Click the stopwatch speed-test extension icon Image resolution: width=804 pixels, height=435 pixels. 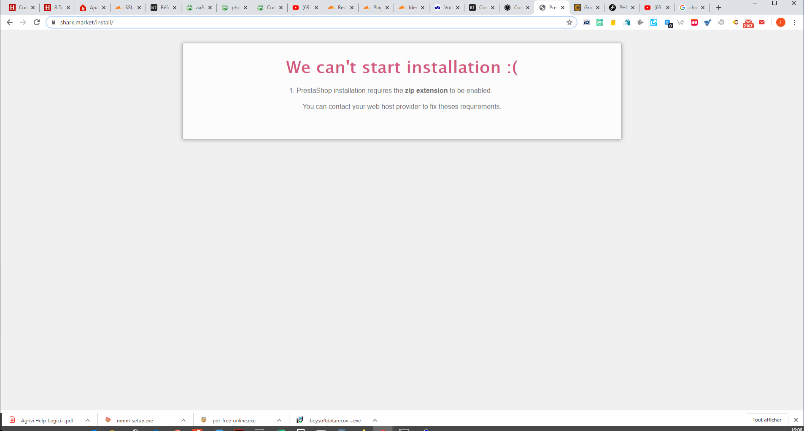(736, 22)
